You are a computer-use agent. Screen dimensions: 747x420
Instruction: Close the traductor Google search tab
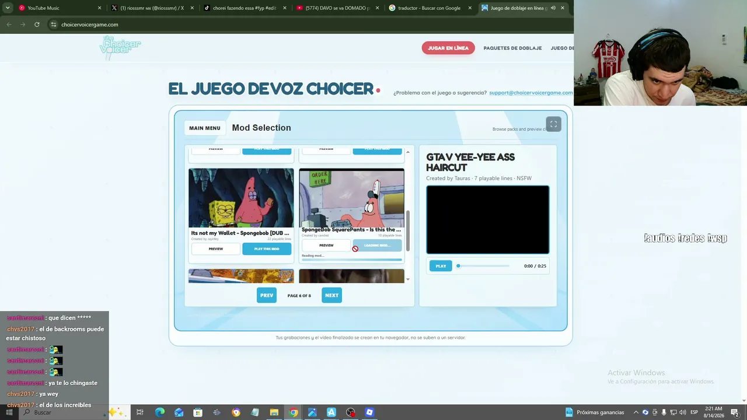(470, 8)
